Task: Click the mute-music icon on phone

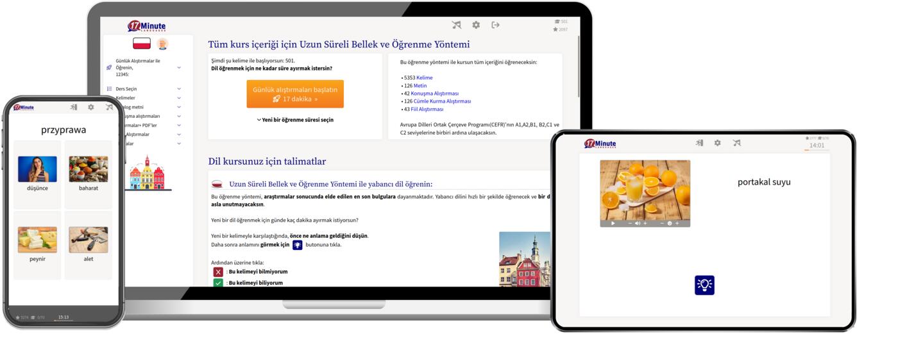Action: click(109, 107)
